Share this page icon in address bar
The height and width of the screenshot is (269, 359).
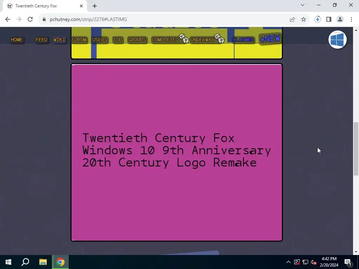coord(292,20)
